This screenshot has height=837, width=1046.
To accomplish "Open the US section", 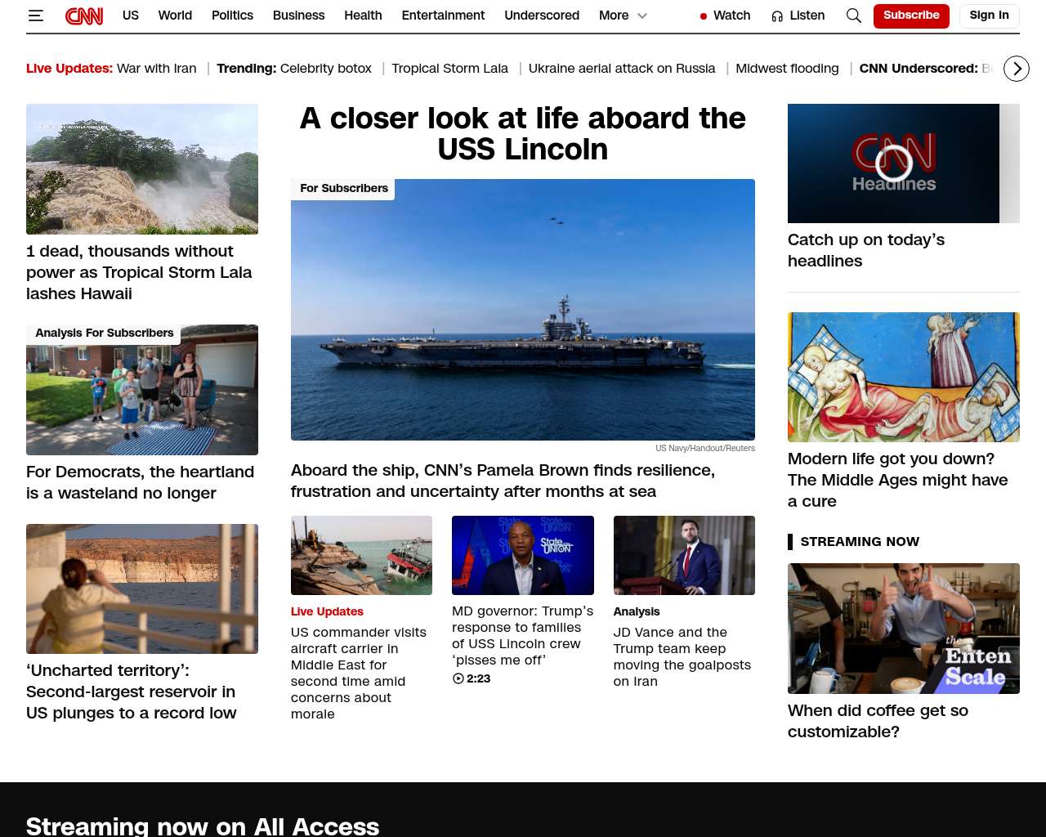I will 131,16.
